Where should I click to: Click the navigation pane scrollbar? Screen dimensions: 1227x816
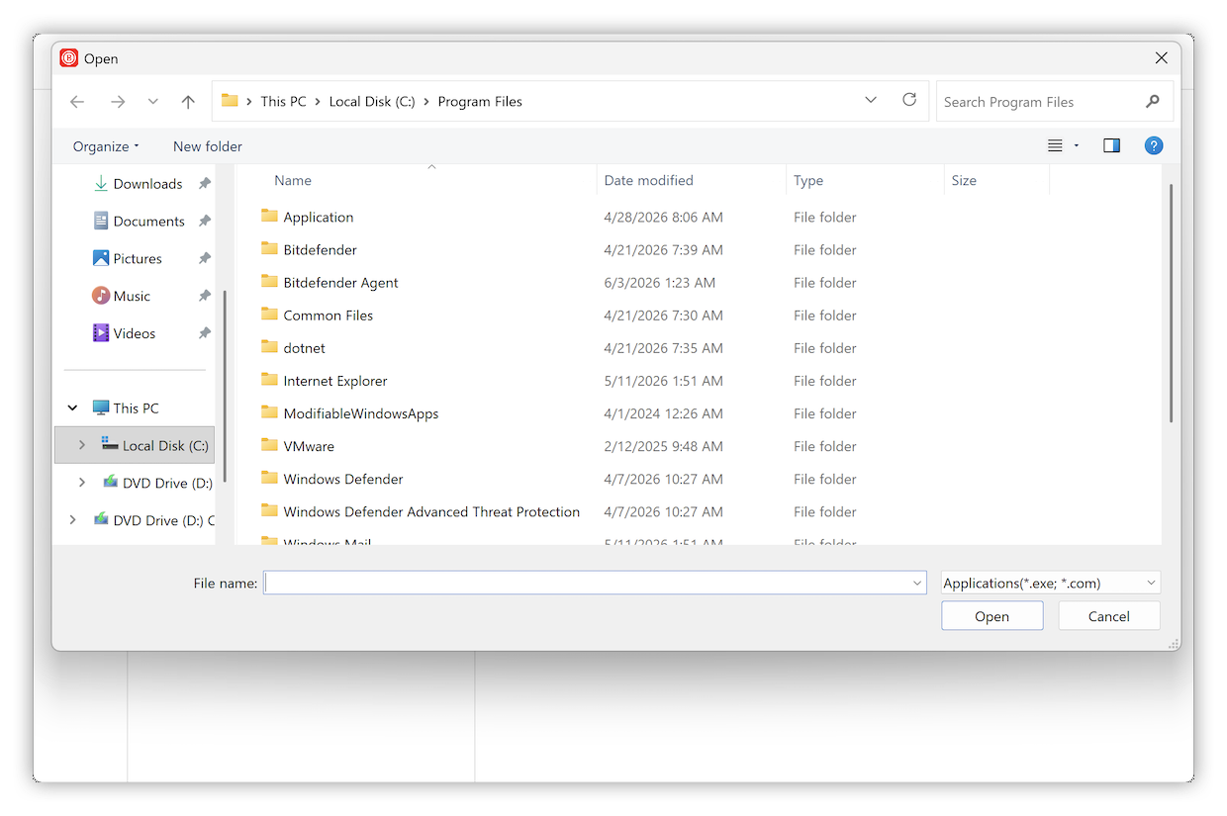click(225, 386)
